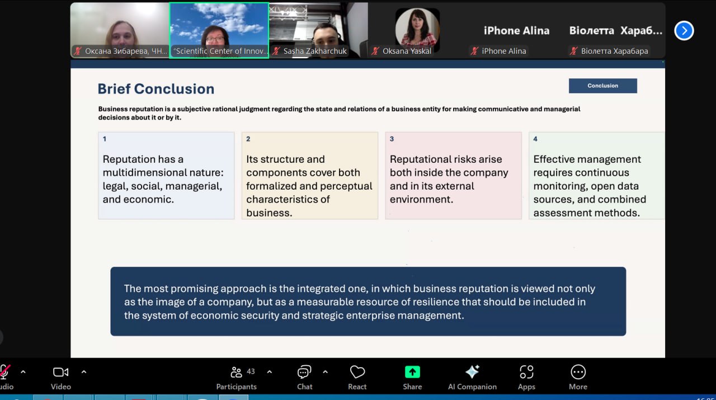The image size is (716, 400).
Task: Click the green Share screen button
Action: click(412, 378)
